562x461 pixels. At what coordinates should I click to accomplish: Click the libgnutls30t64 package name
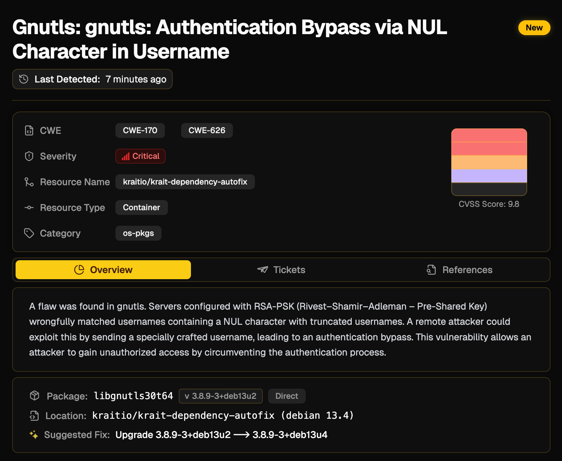point(133,396)
